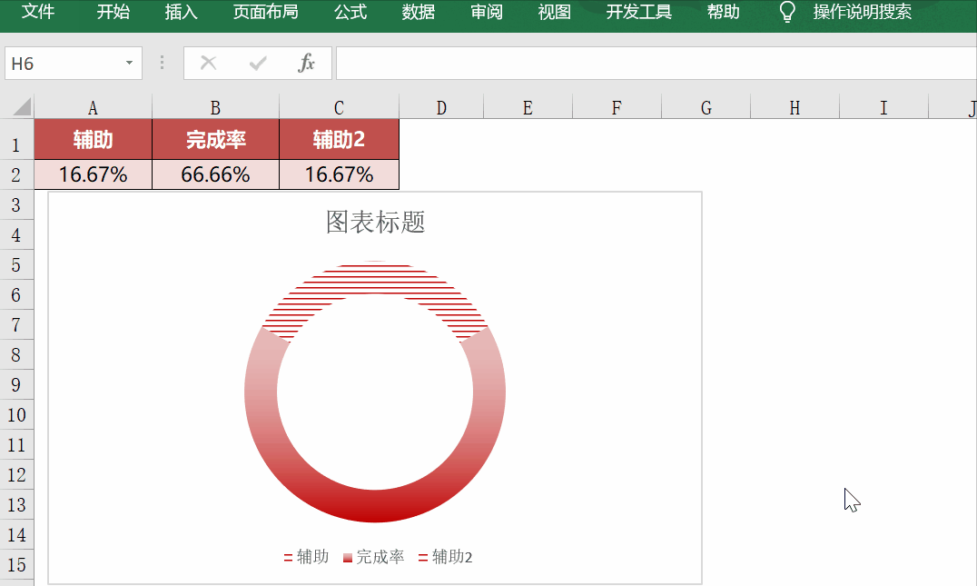Select column F header
The image size is (977, 586).
tap(617, 108)
